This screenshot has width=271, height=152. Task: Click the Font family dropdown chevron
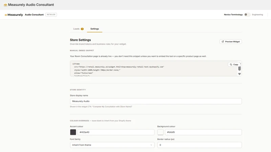tap(151, 145)
